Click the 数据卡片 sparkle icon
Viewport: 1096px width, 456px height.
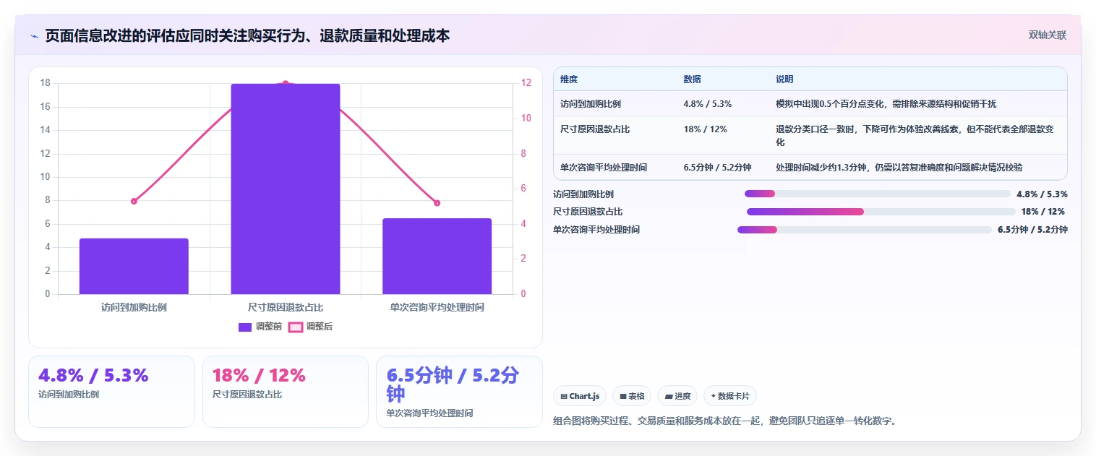click(713, 396)
